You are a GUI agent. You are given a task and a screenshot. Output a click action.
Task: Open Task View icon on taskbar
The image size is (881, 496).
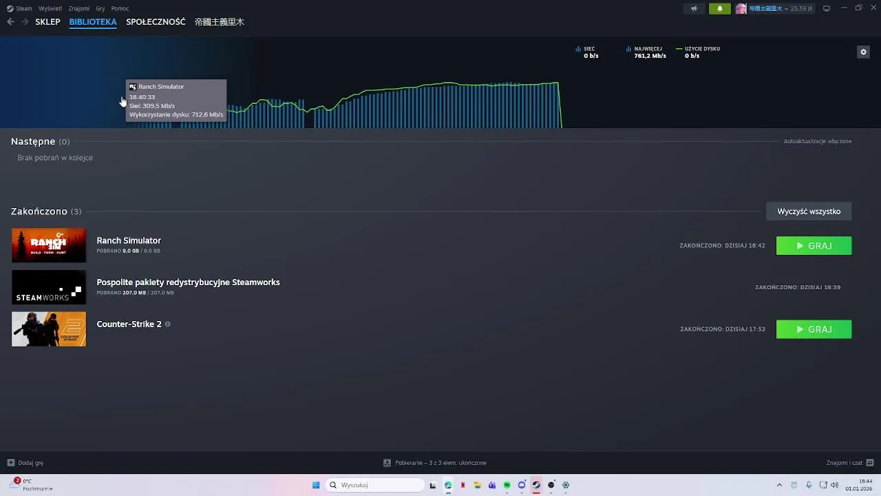point(433,485)
